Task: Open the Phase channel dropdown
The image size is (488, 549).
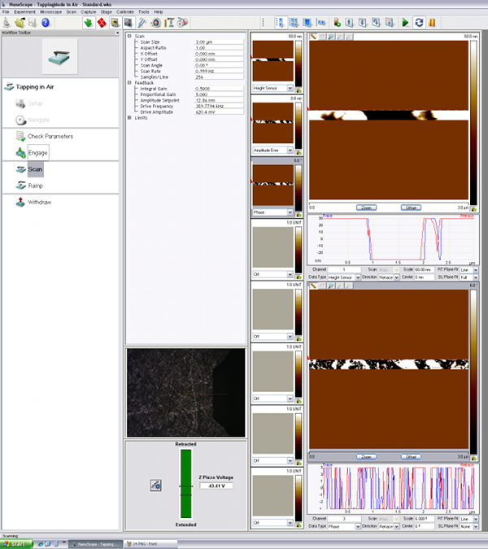Action: coord(289,212)
